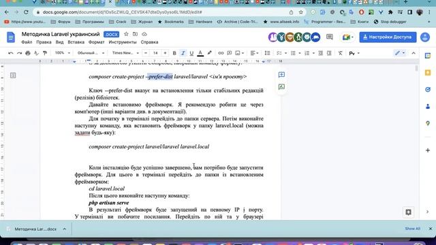Add a comment from the toolbar
Screen dimensions: 436x245
pos(230,53)
